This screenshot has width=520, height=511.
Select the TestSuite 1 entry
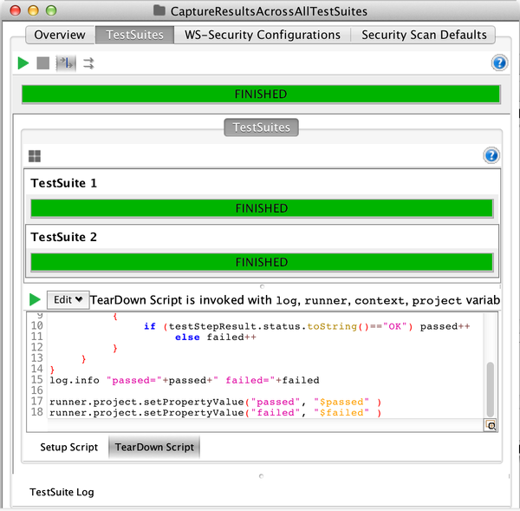[x=64, y=183]
